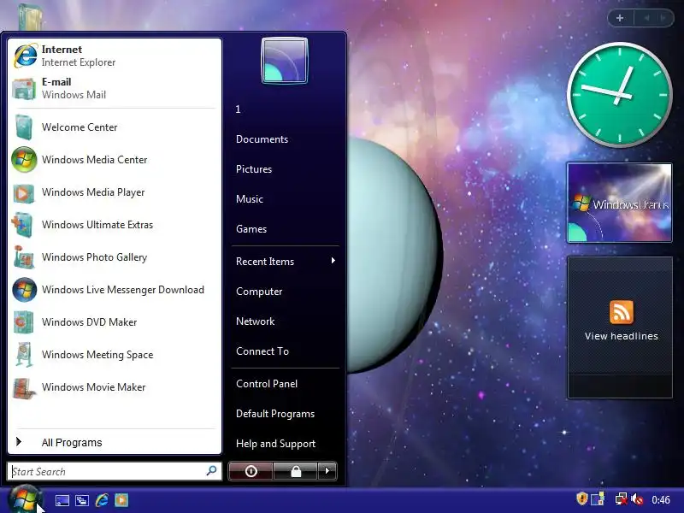Open Internet Explorer from Start menu

pyautogui.click(x=115, y=56)
